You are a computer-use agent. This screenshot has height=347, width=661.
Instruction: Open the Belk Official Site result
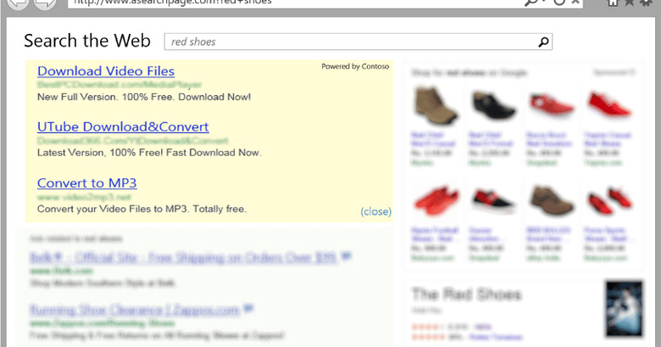tap(183, 256)
